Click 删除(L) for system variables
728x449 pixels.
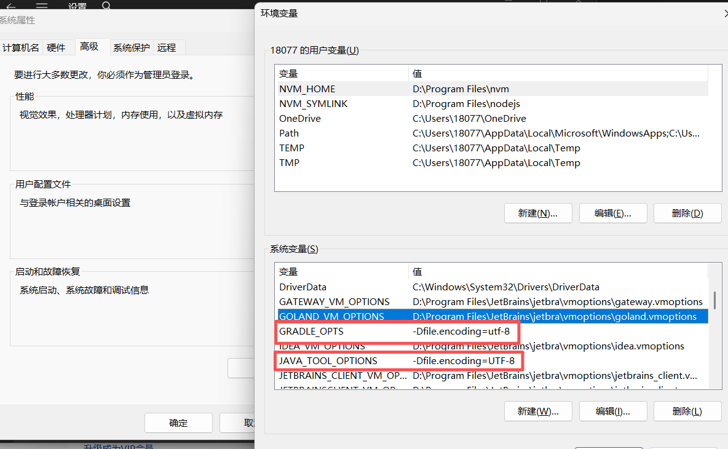[687, 411]
